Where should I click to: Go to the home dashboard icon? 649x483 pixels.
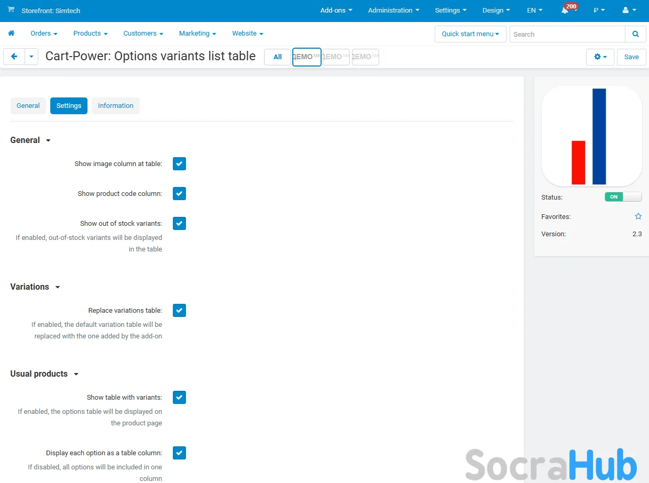pos(11,34)
